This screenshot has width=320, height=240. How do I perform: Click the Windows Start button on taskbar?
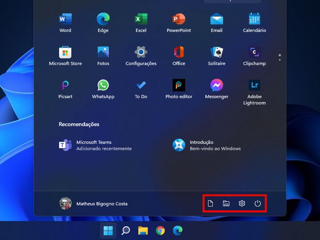[x=108, y=231]
